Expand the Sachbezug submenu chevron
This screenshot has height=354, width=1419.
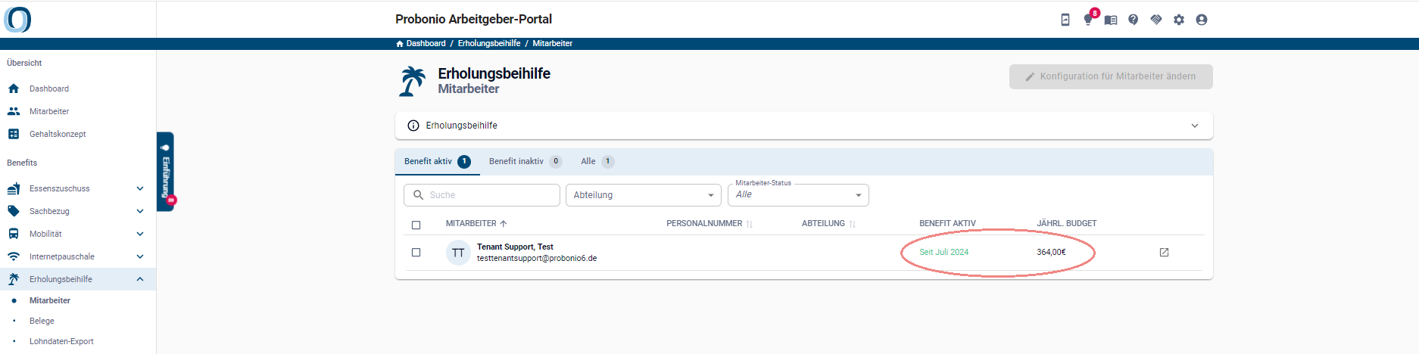pos(140,211)
